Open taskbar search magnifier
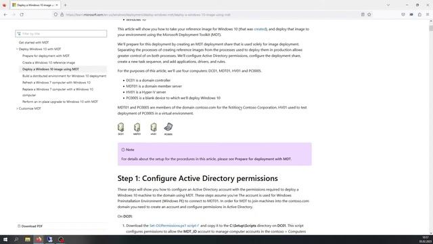 pyautogui.click(x=16, y=239)
